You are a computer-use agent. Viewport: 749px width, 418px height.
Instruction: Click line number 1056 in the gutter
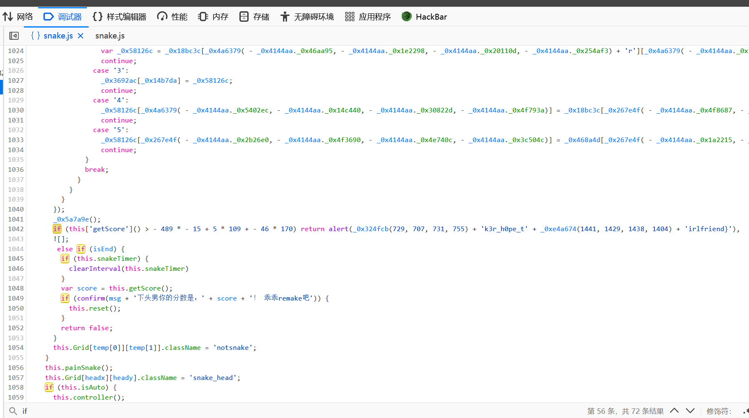(16, 368)
